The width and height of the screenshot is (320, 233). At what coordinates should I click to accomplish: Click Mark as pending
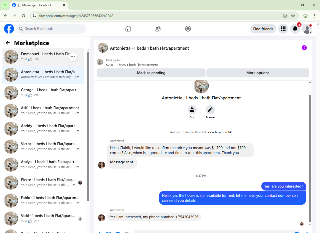click(x=151, y=73)
